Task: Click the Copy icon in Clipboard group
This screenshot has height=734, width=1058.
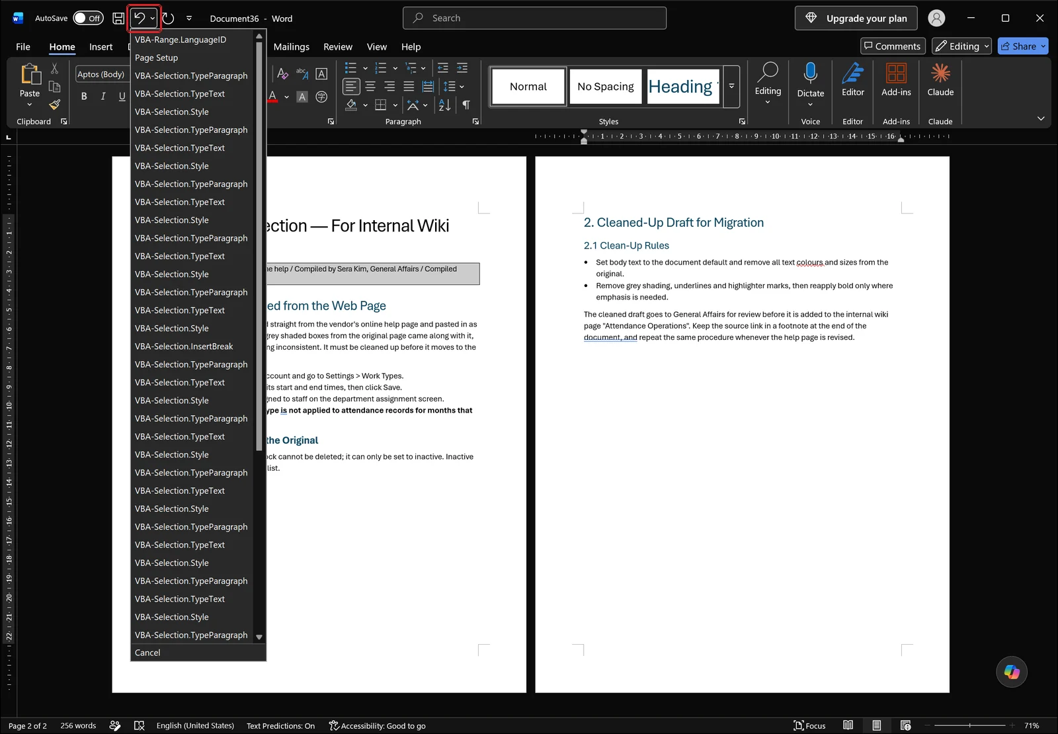Action: [x=55, y=87]
